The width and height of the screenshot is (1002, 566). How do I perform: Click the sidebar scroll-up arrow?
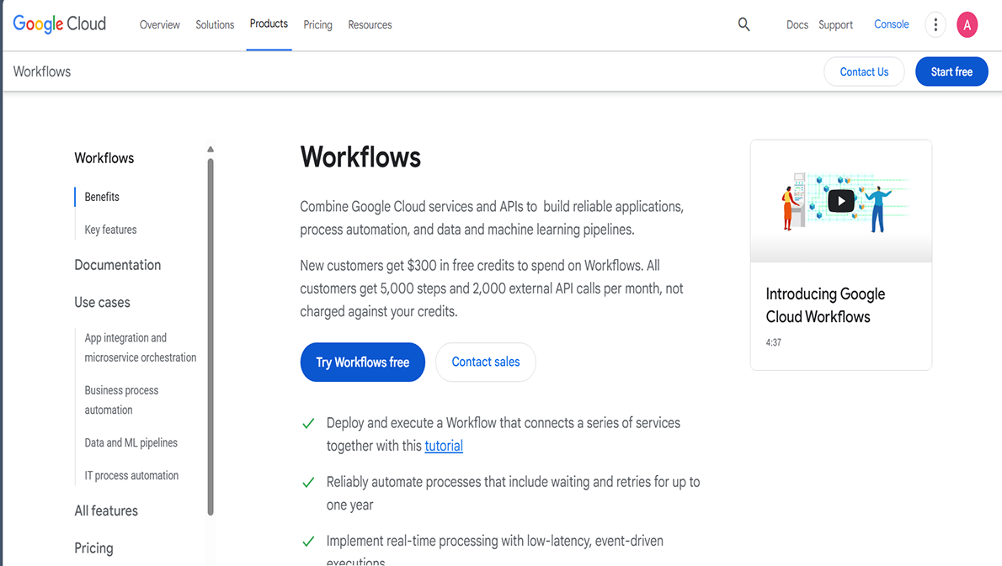pyautogui.click(x=211, y=150)
